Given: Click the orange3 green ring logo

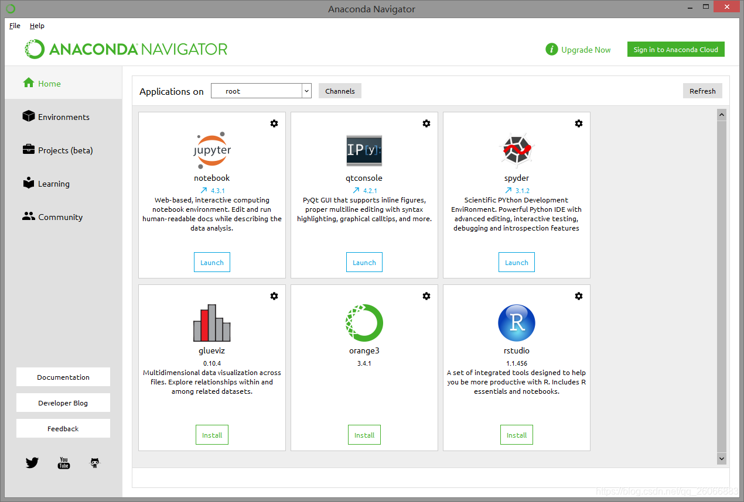Looking at the screenshot, I should click(364, 323).
